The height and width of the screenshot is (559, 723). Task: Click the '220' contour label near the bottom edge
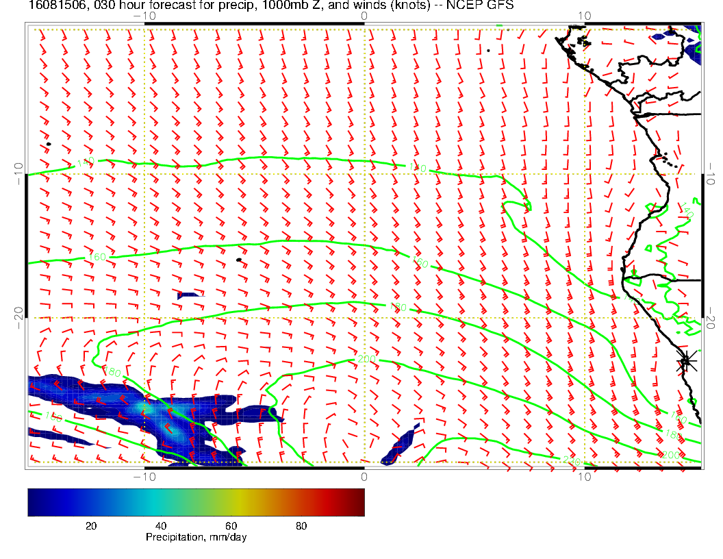click(x=571, y=460)
